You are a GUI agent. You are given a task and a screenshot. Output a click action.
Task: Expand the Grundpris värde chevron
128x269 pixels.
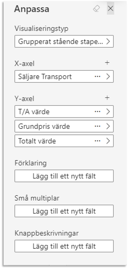pos(108,126)
